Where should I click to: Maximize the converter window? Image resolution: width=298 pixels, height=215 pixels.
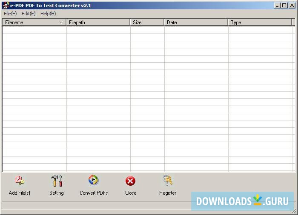[284, 5]
